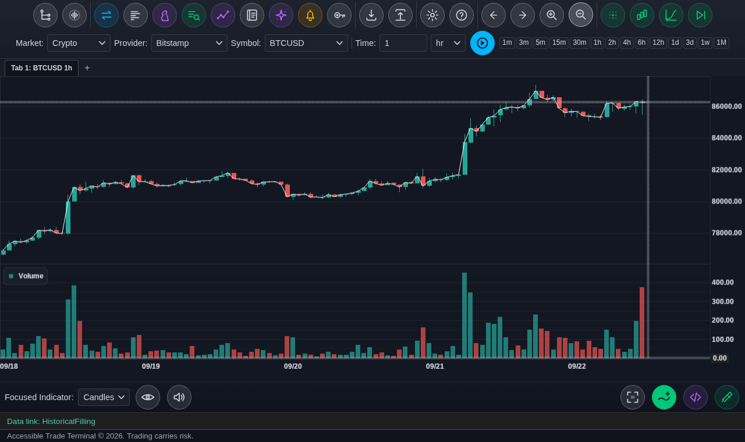Click the purple line chart icon

[223, 15]
